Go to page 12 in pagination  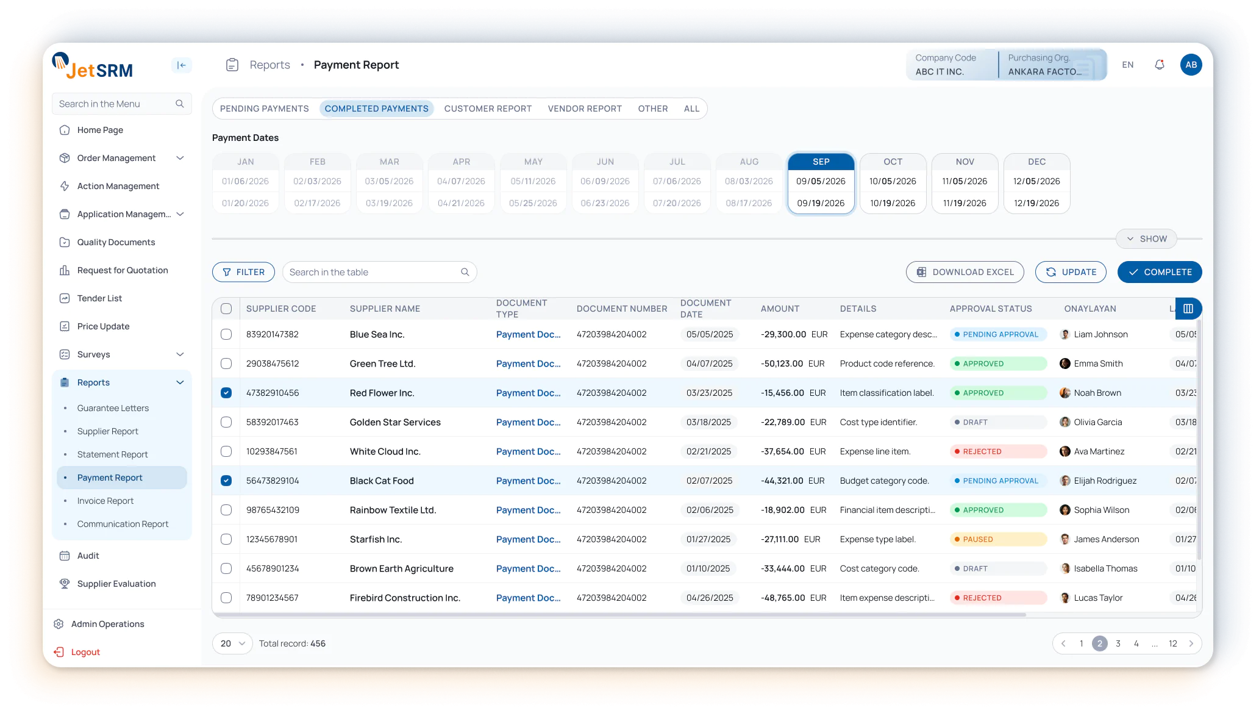[1172, 643]
